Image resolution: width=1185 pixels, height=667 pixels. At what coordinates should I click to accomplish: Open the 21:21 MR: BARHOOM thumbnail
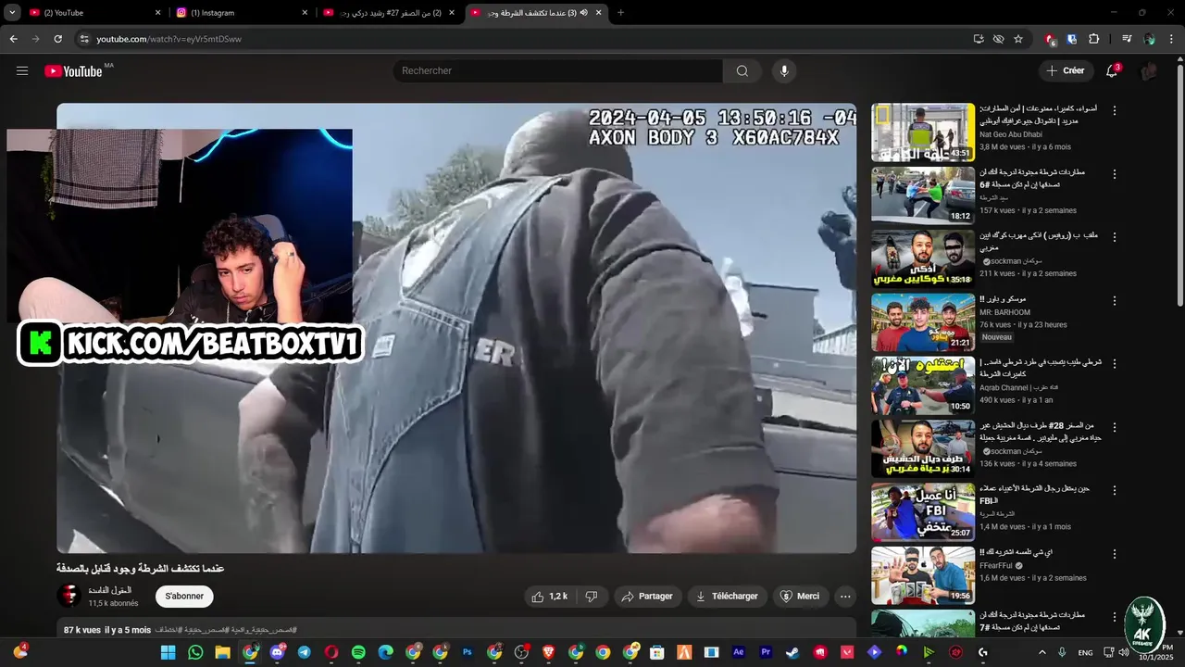click(x=923, y=321)
